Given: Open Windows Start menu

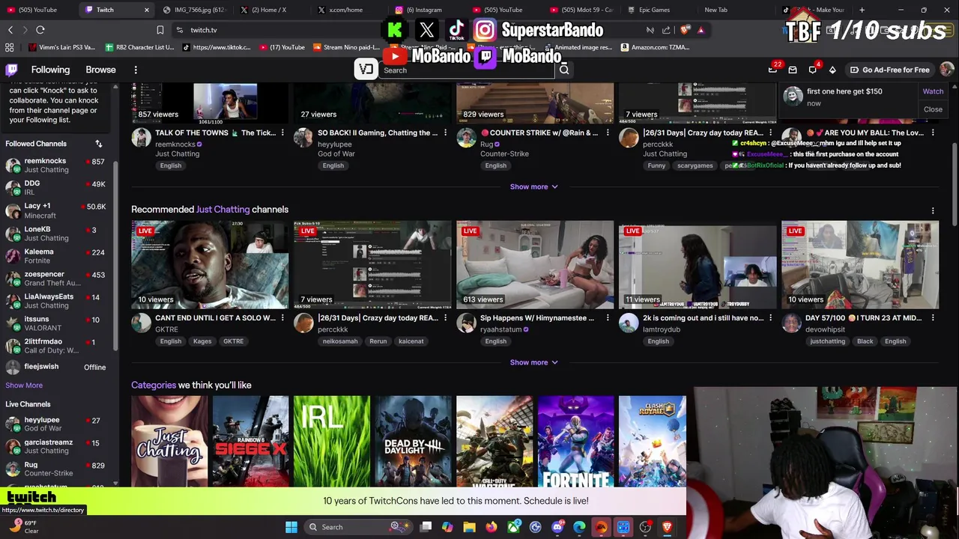Looking at the screenshot, I should [x=291, y=527].
